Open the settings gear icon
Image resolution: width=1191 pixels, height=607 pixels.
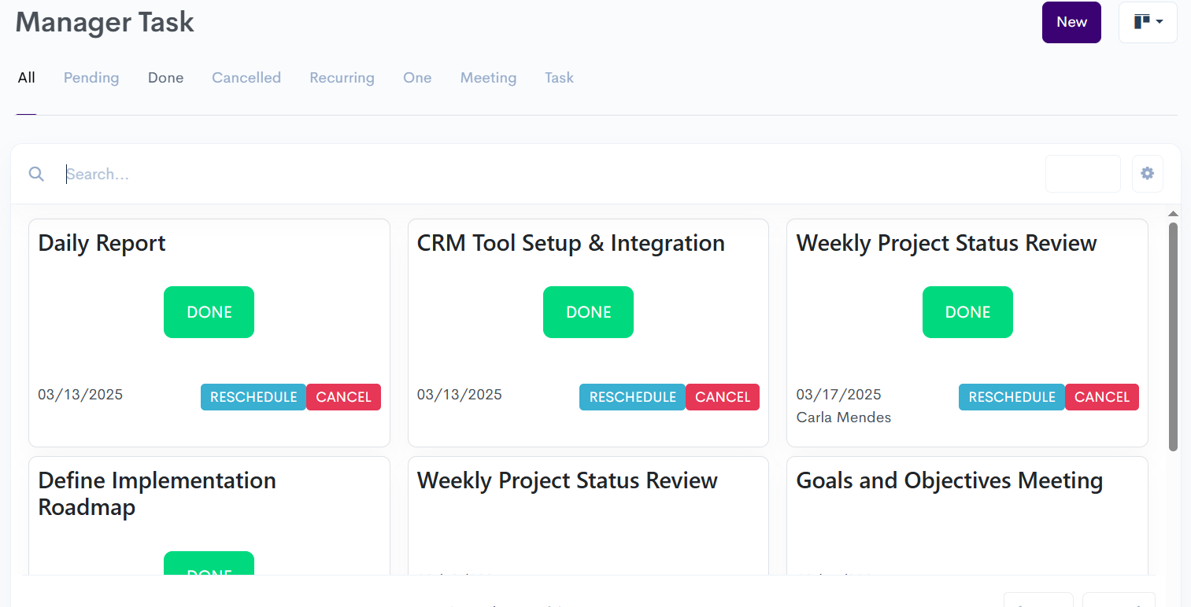click(1147, 174)
